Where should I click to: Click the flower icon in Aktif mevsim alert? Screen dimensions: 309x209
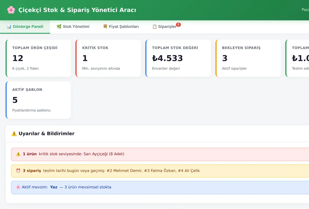18,187
